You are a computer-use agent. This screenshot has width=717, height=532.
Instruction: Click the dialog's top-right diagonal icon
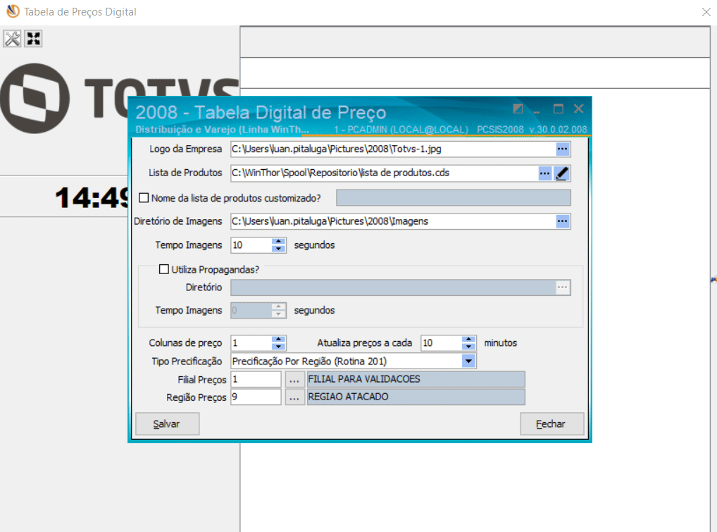point(518,109)
